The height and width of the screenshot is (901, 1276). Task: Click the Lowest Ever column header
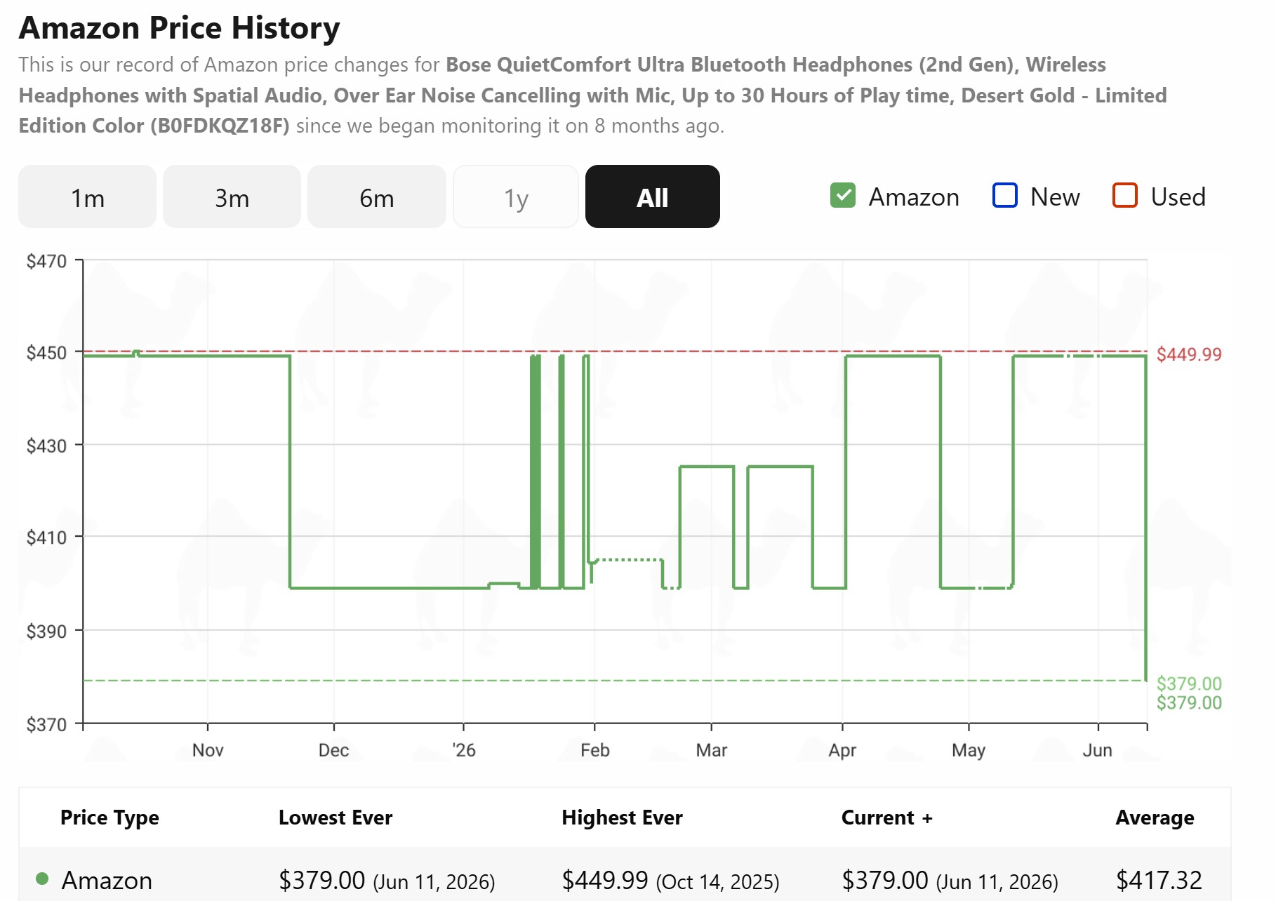tap(335, 817)
